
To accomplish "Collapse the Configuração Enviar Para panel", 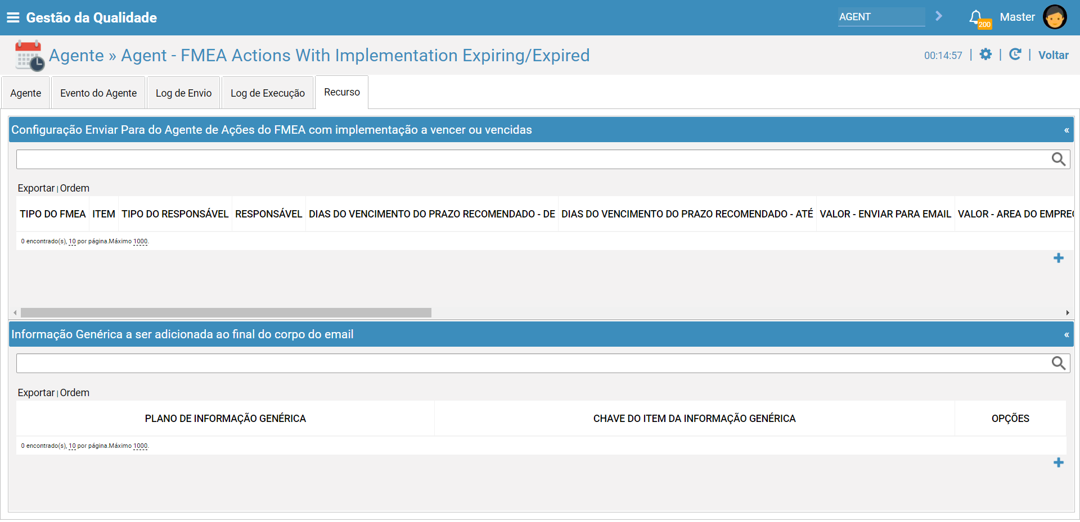I will (x=1066, y=130).
